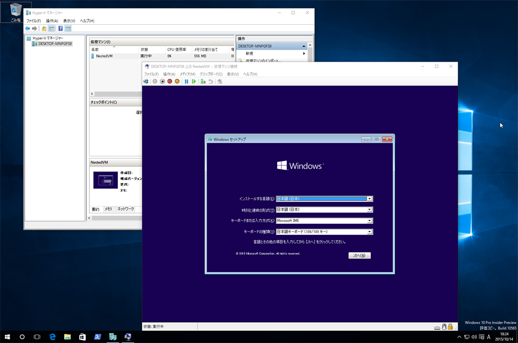Viewport: 518px width, 343px height.
Task: Select Hyper-V マネージャー root tree node
Action: point(45,38)
